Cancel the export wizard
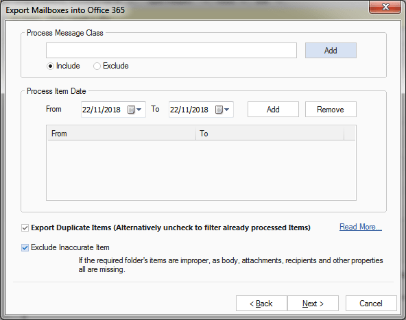 pos(371,303)
